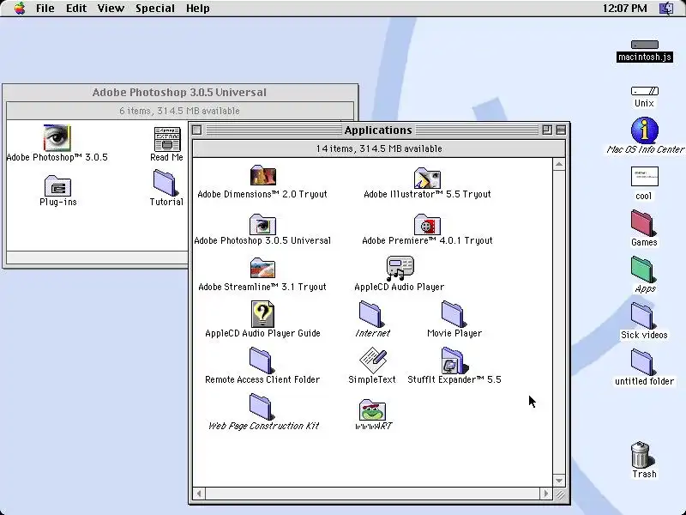Select the Read Me document icon

(x=167, y=139)
